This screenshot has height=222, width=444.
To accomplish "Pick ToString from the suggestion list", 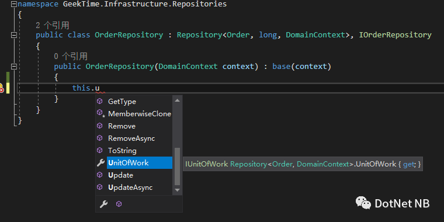I will 122,150.
